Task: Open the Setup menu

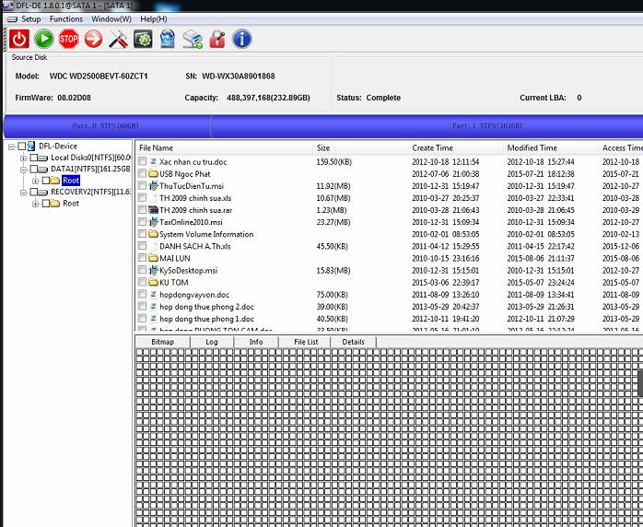Action: 30,19
